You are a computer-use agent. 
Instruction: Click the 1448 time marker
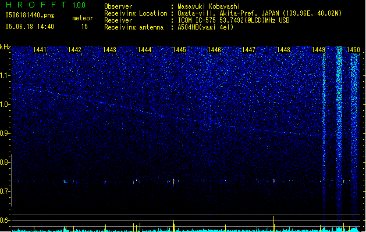[x=283, y=50]
